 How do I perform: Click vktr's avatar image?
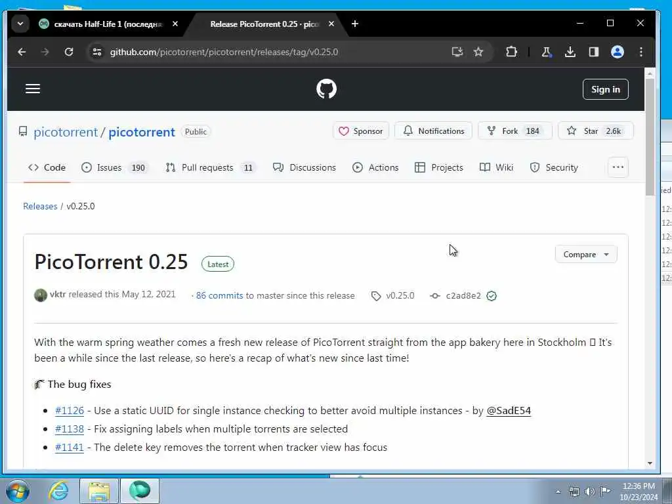click(40, 295)
